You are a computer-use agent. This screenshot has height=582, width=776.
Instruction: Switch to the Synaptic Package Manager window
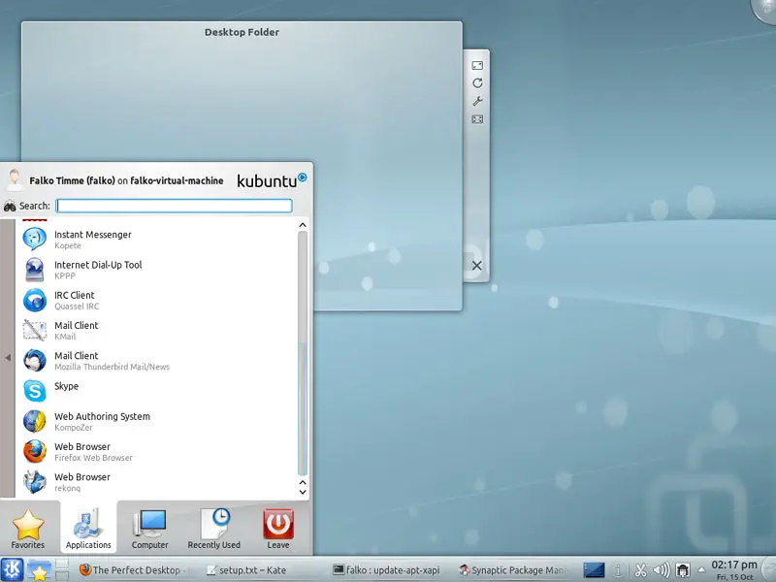[x=513, y=570]
